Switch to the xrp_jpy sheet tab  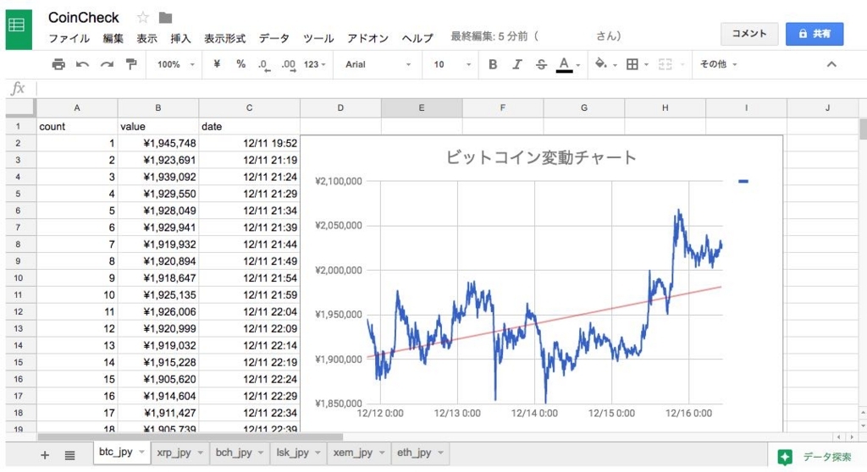(x=174, y=453)
